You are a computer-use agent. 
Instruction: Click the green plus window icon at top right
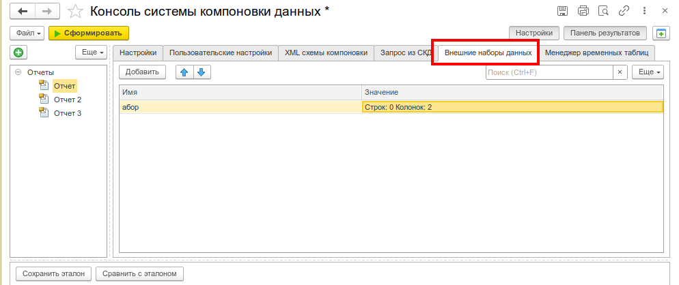(x=661, y=33)
